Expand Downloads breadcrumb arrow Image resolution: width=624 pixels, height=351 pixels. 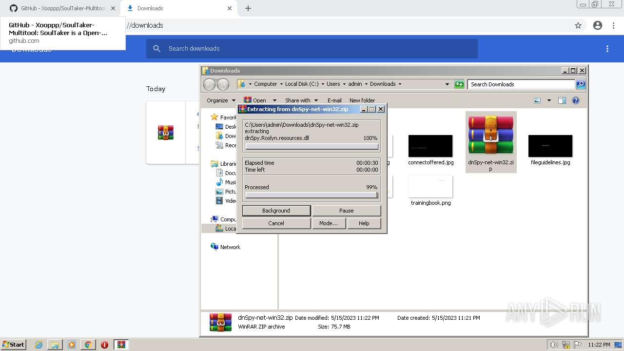click(x=400, y=84)
